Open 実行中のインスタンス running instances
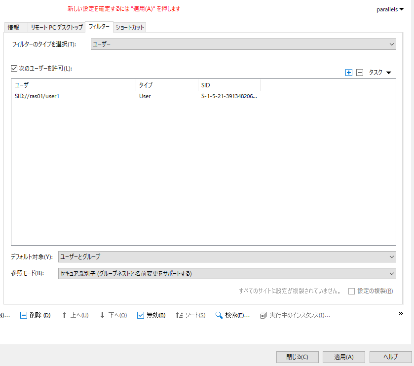The width and height of the screenshot is (414, 366). (x=263, y=315)
